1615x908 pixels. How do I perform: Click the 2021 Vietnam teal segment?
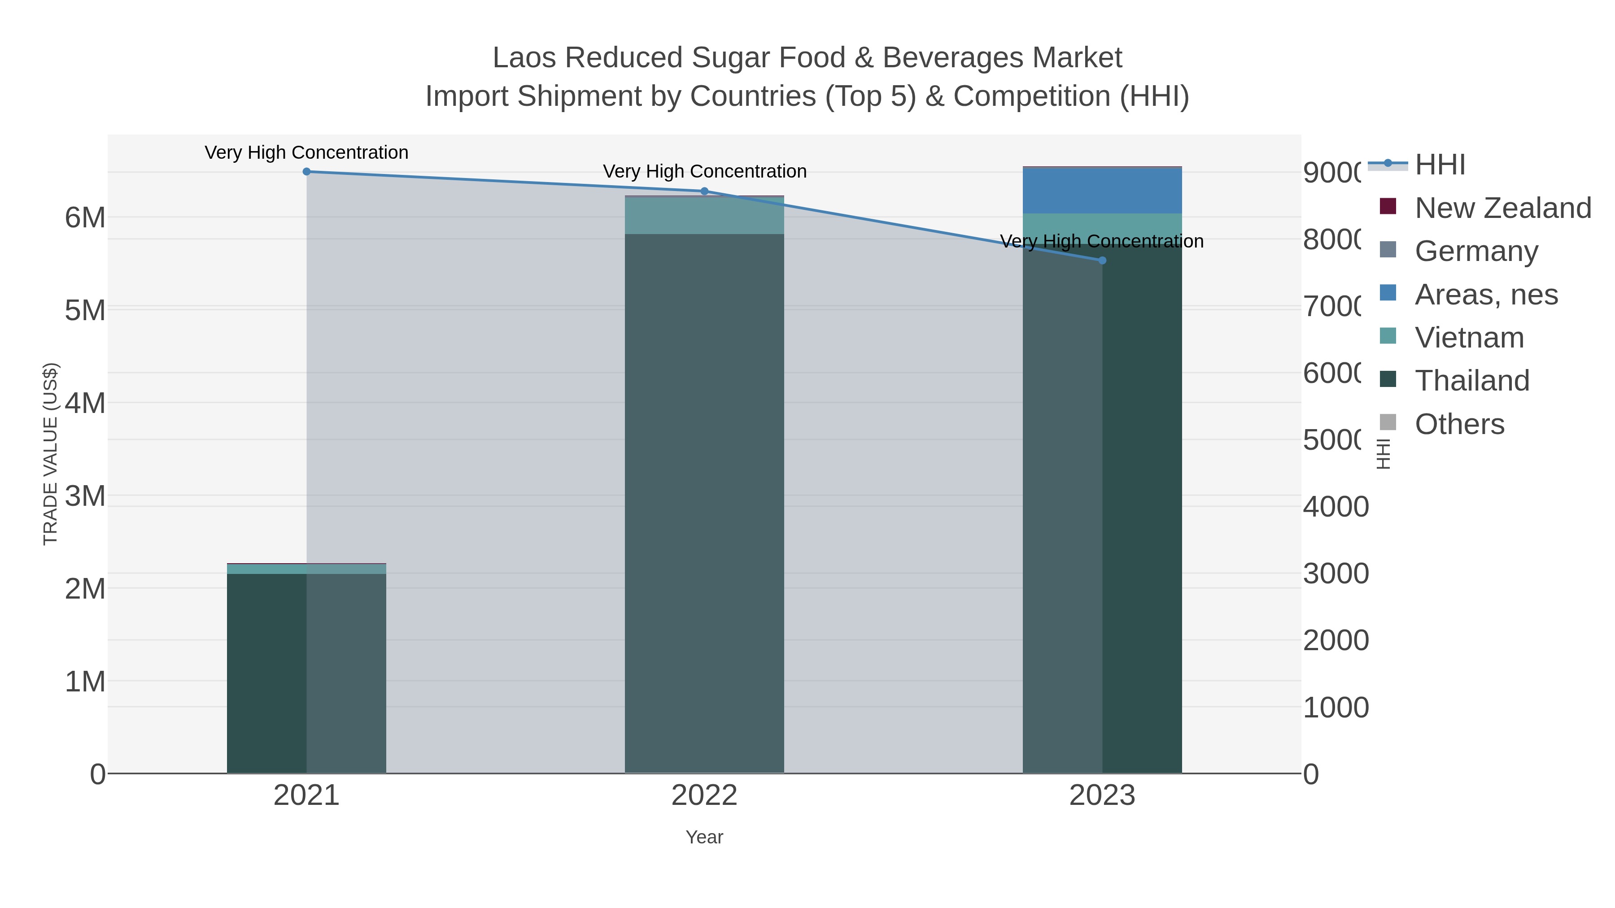(306, 569)
